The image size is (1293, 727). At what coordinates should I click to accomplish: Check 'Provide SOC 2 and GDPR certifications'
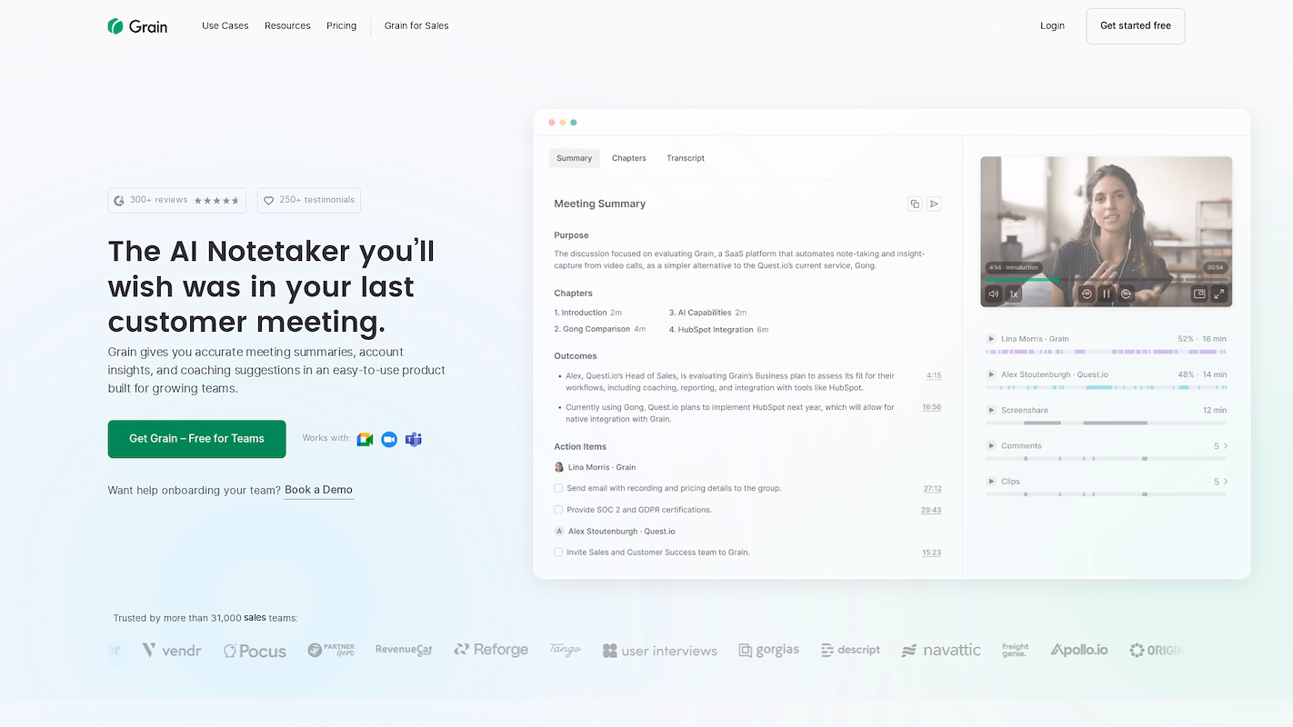pos(558,510)
